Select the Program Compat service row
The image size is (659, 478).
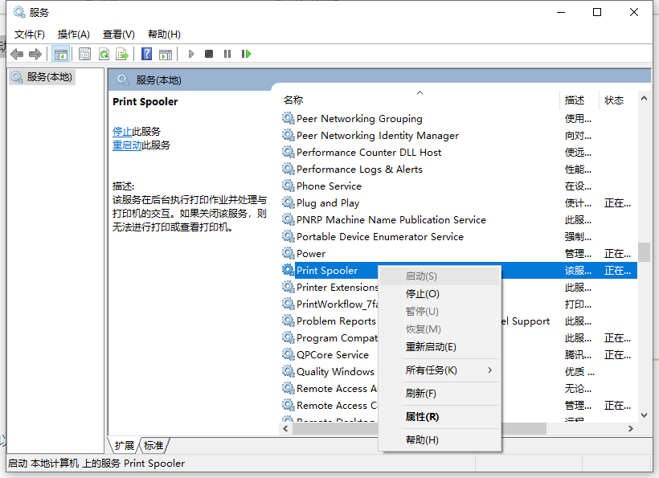pos(329,337)
